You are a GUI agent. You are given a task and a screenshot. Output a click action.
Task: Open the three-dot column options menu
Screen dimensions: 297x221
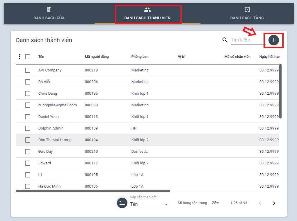pyautogui.click(x=19, y=57)
